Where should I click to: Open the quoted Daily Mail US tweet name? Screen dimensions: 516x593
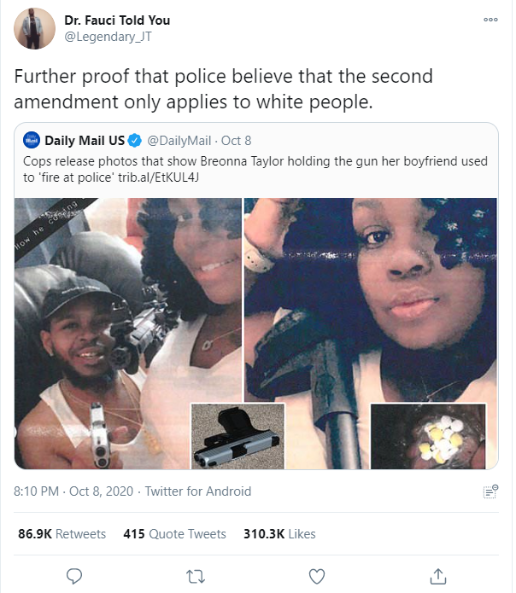[85, 141]
